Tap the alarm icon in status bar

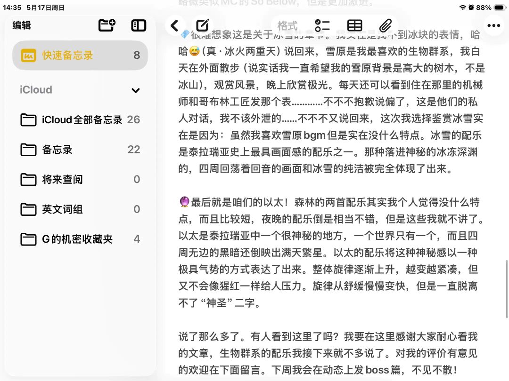coord(471,8)
